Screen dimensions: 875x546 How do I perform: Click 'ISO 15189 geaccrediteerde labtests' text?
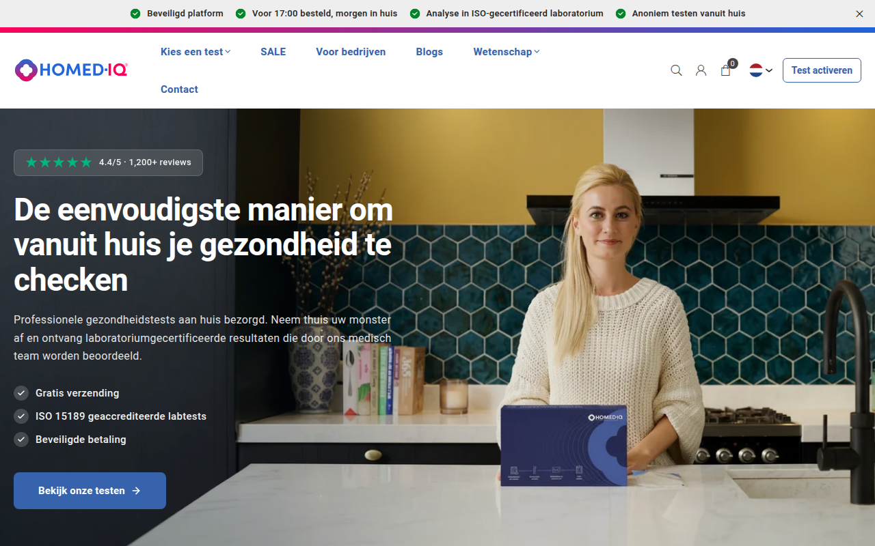pyautogui.click(x=121, y=416)
